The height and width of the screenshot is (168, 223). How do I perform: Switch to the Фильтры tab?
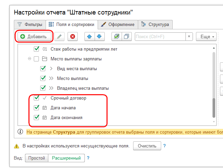pos(30,25)
